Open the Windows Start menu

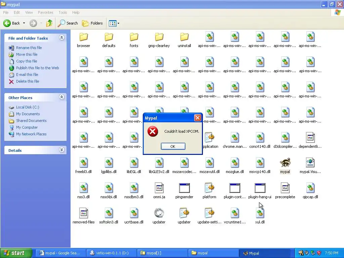16,253
